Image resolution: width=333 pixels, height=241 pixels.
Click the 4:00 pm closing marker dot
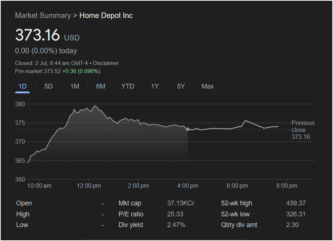click(188, 129)
